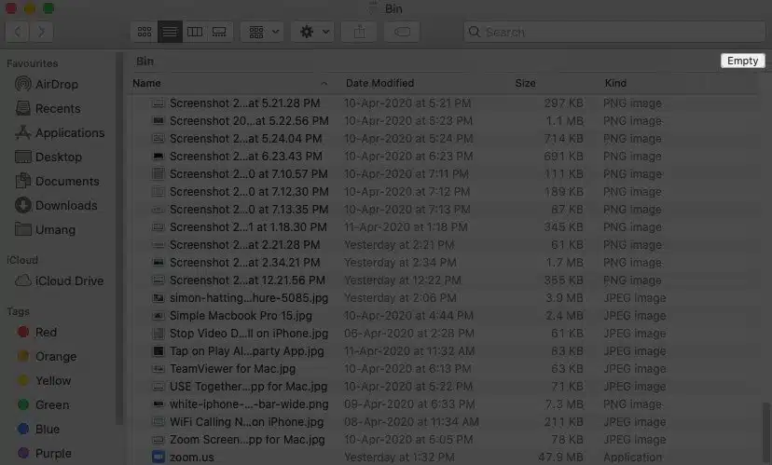Click the zoom.us application icon
The height and width of the screenshot is (465, 772).
pos(159,458)
